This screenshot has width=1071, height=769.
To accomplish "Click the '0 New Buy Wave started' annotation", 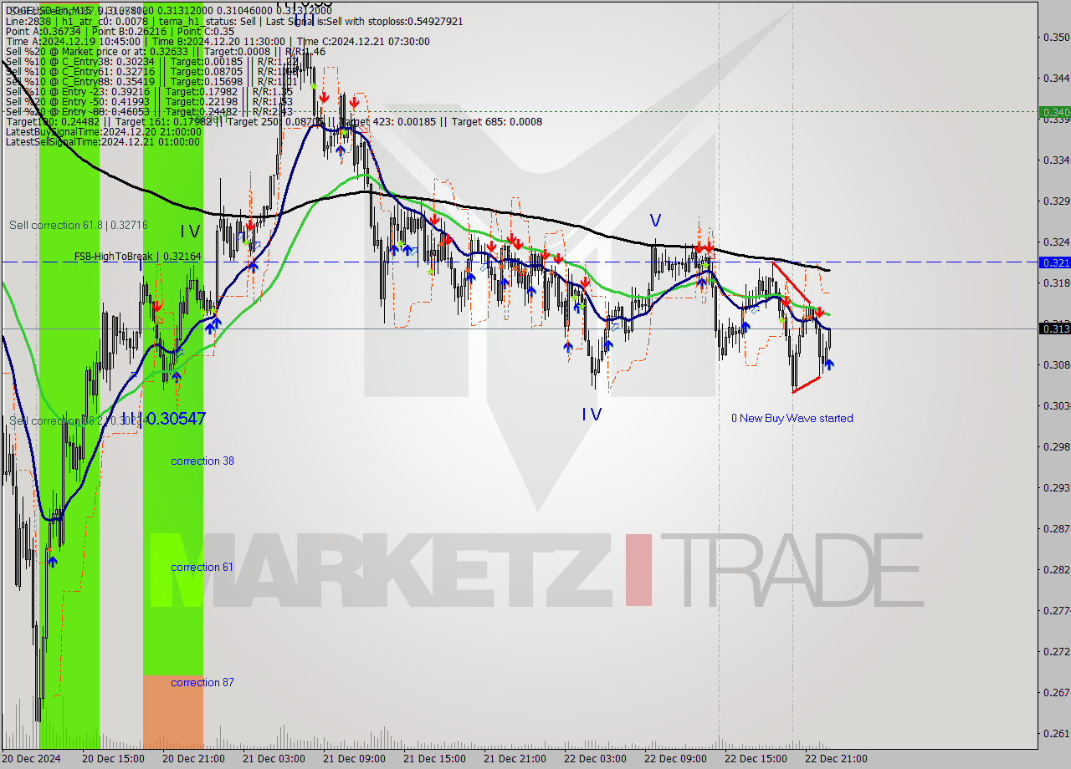I will (x=792, y=418).
